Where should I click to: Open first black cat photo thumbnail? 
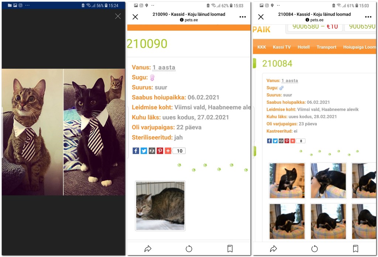tap(287, 181)
